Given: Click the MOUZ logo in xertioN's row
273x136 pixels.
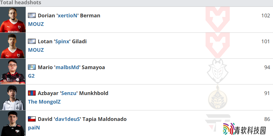Looking at the screenshot, I should (x=218, y=19).
